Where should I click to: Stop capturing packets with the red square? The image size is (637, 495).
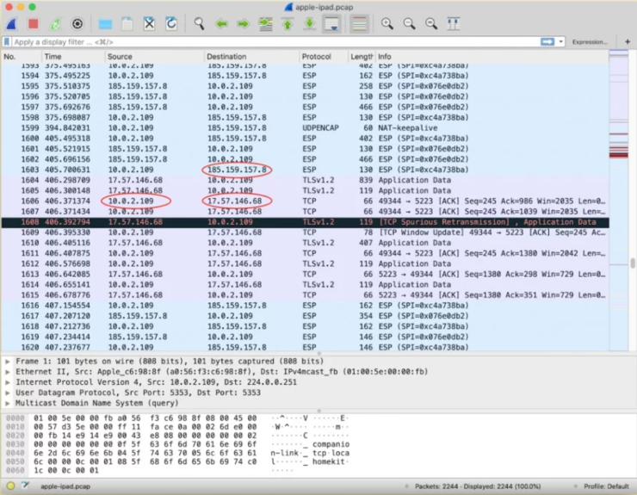point(33,23)
